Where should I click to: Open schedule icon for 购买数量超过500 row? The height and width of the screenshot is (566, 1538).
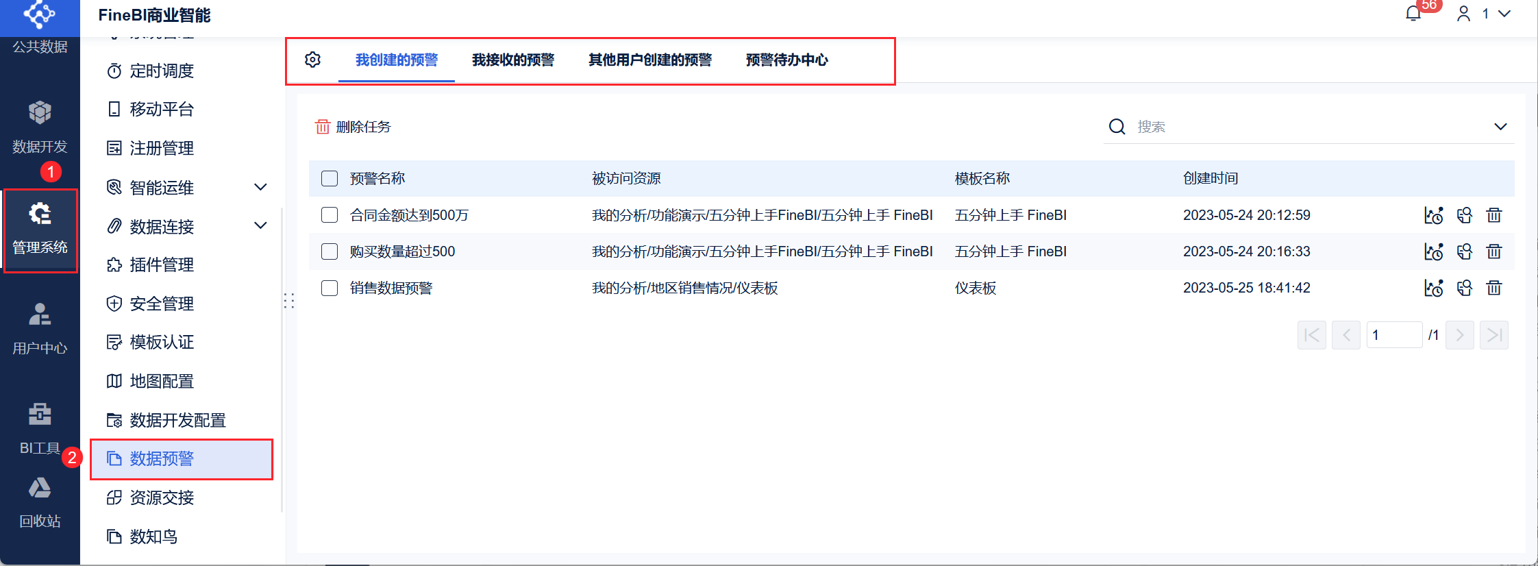point(1433,251)
